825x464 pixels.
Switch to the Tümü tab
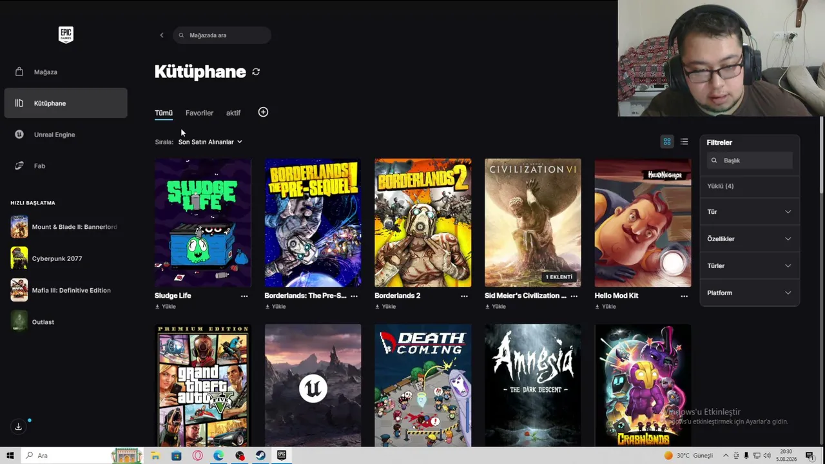pos(164,113)
